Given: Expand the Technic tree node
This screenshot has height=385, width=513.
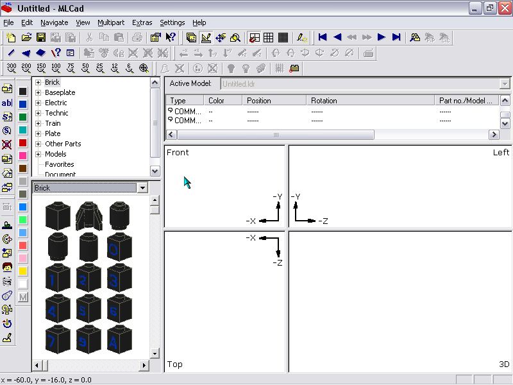Looking at the screenshot, I should point(38,114).
